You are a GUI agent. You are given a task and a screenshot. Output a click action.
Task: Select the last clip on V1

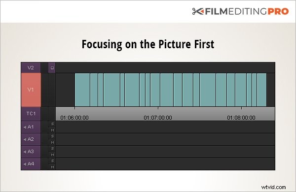261,90
